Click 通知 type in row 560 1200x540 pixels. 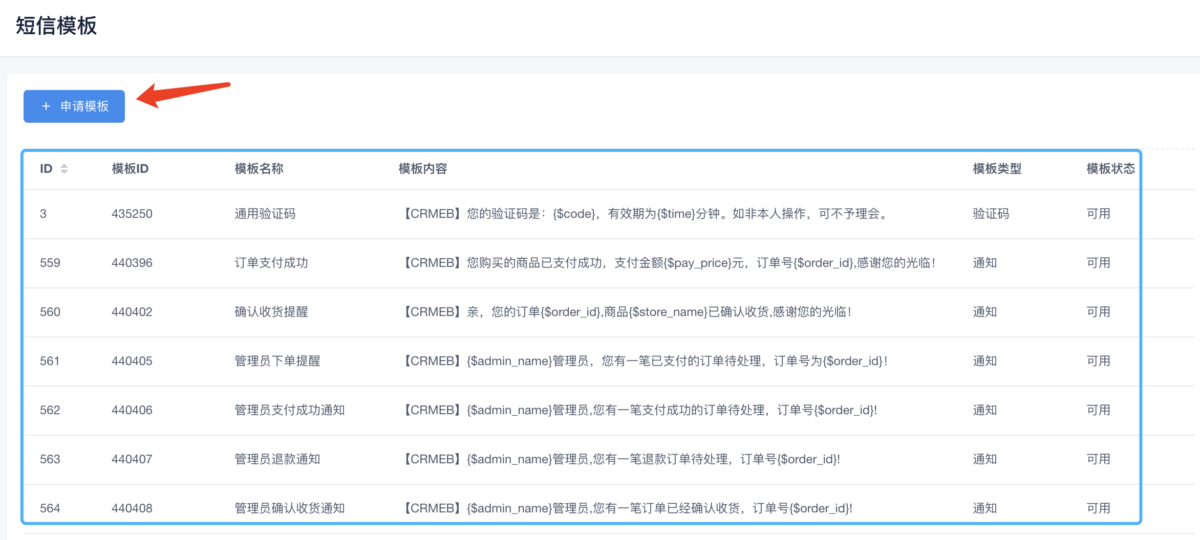[985, 312]
